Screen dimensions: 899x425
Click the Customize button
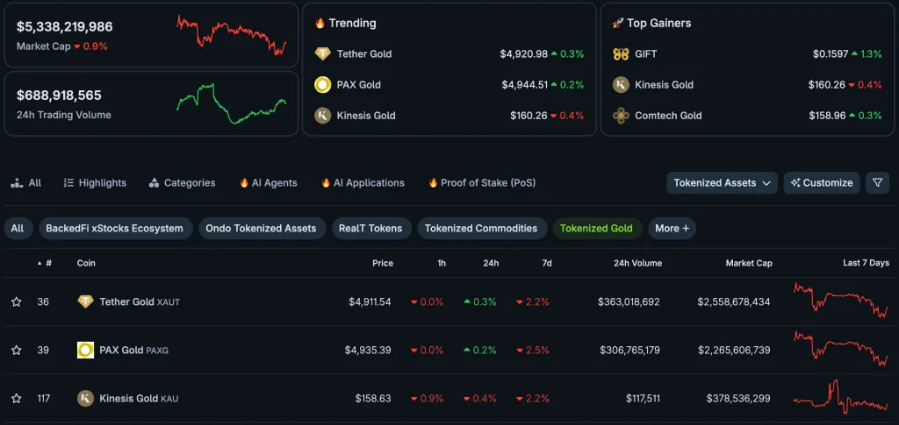click(821, 183)
